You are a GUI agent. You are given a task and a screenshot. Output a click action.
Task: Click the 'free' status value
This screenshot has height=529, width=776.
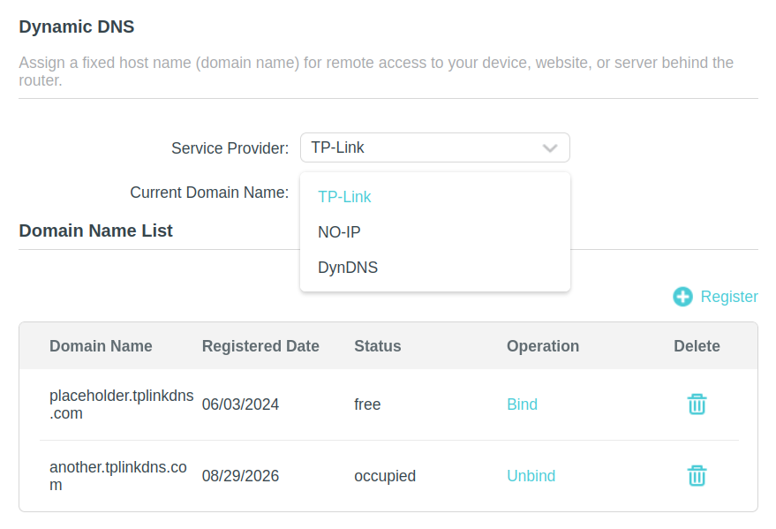pyautogui.click(x=367, y=404)
